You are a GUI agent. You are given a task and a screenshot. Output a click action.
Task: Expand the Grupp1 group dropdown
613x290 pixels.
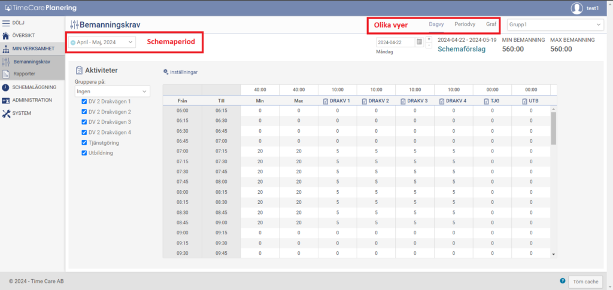[x=554, y=25]
